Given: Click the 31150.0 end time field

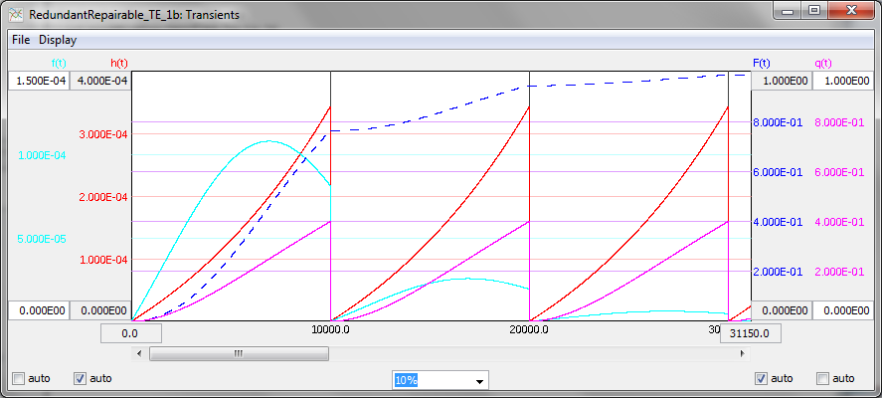Looking at the screenshot, I should pyautogui.click(x=750, y=333).
